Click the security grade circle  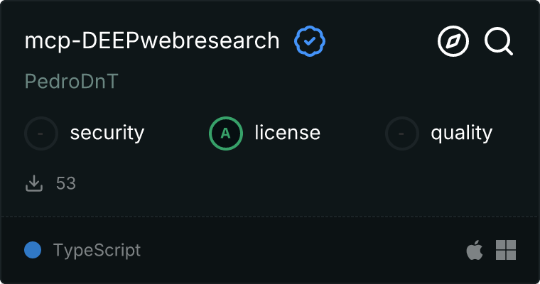[42, 133]
